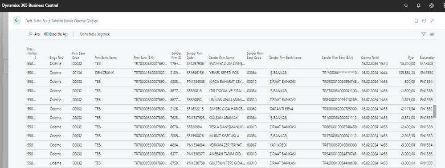Show Daha fazla seçenek menu

coord(95,34)
